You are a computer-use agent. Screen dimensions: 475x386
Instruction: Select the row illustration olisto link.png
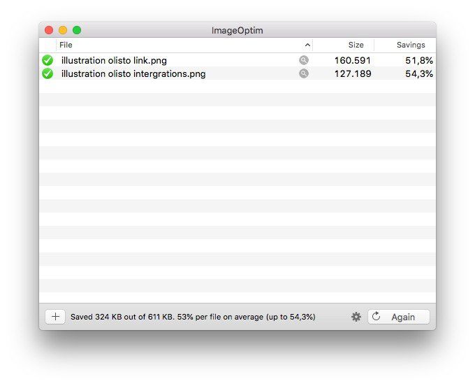[237, 60]
